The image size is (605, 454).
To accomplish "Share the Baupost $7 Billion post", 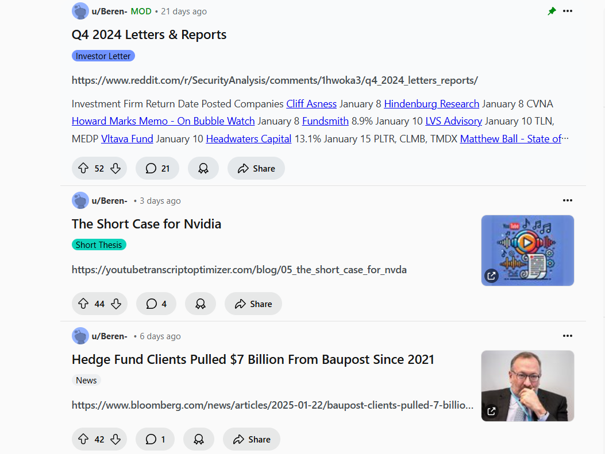I will [252, 439].
